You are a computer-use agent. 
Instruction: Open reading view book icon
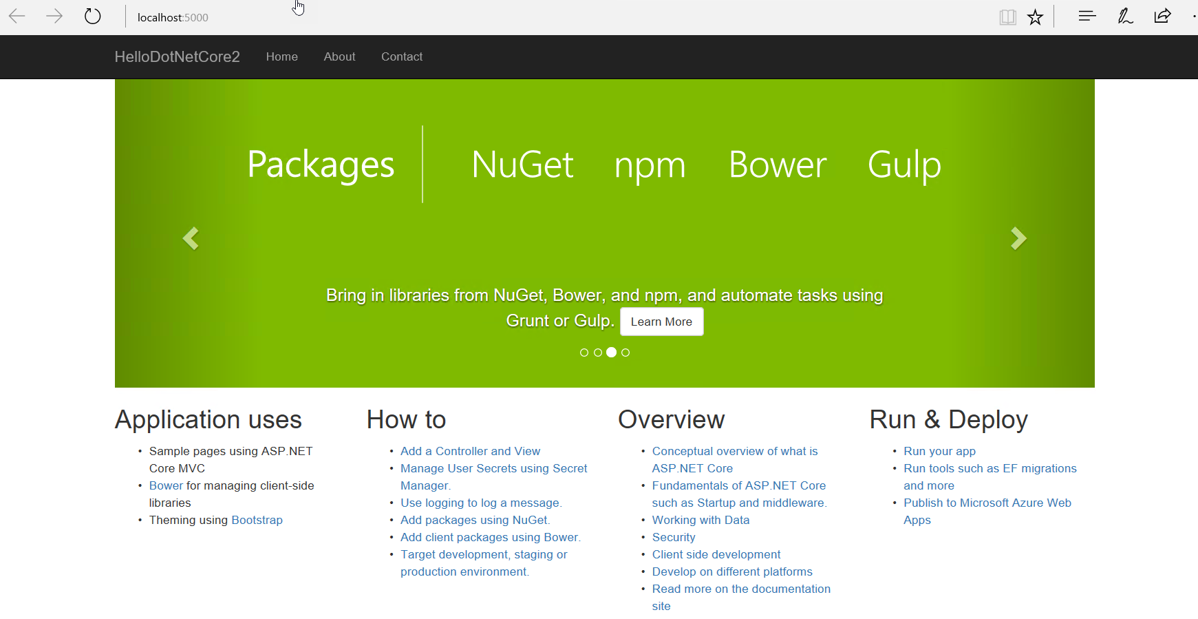pos(1007,17)
